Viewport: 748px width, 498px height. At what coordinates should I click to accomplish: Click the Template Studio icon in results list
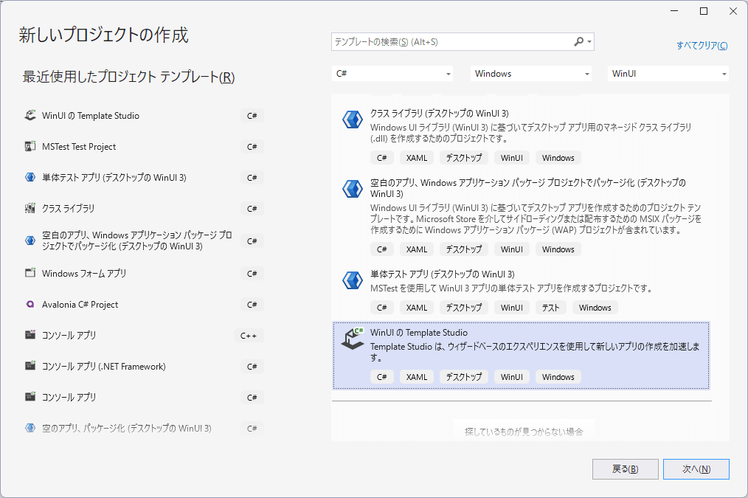click(353, 339)
